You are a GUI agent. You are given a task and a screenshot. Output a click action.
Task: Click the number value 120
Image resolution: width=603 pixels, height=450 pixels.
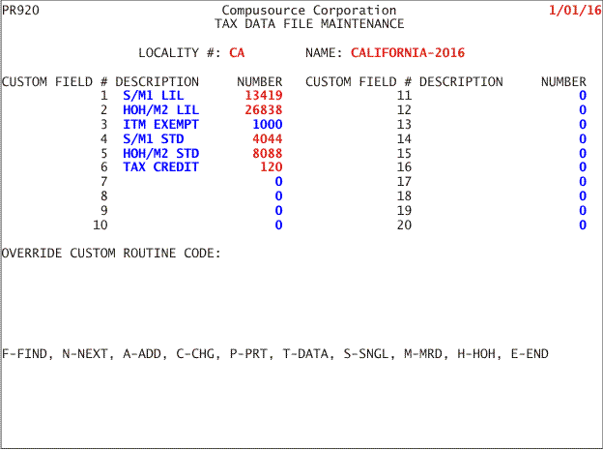click(272, 166)
